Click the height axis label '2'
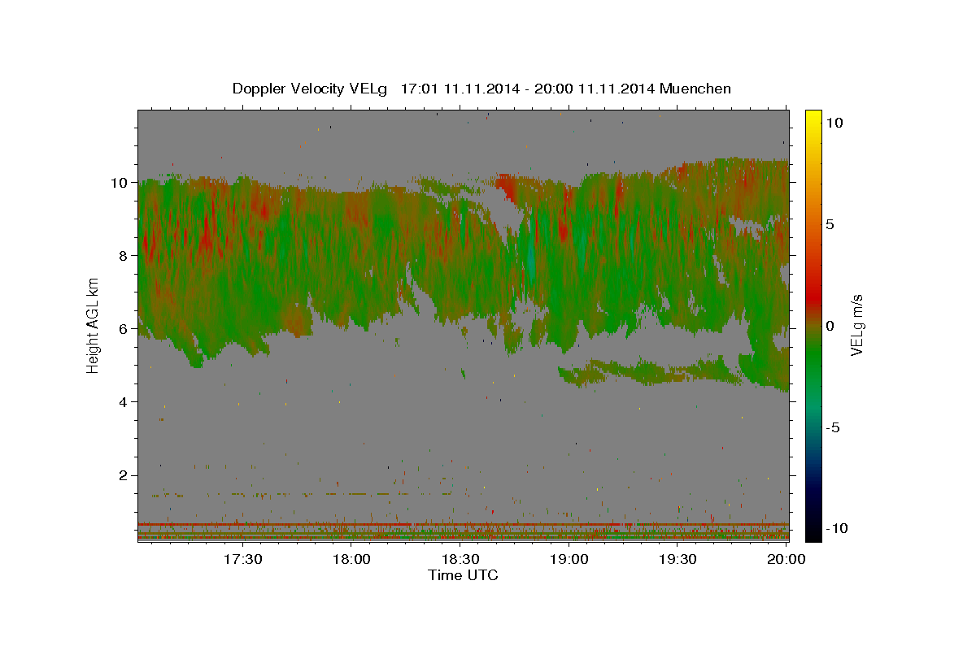This screenshot has width=976, height=650. tap(124, 475)
